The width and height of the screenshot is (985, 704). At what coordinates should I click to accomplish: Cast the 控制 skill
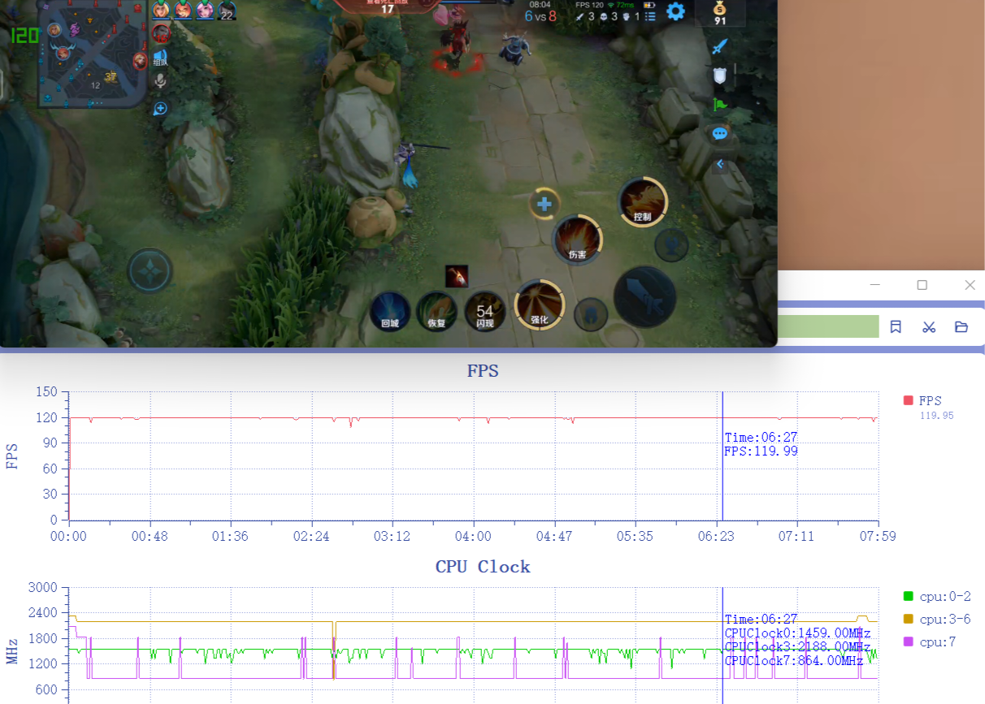[x=643, y=201]
